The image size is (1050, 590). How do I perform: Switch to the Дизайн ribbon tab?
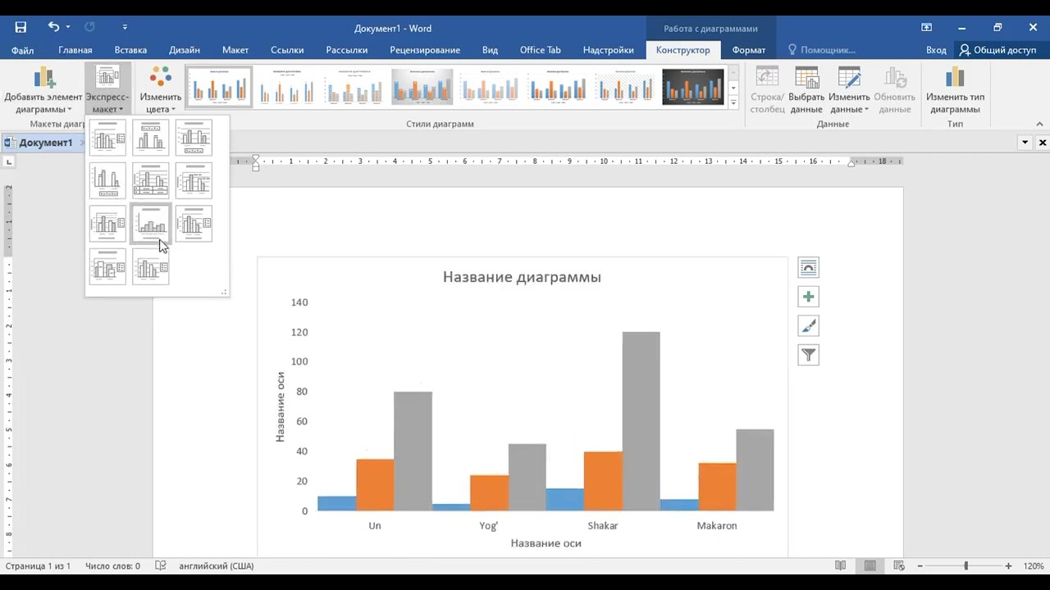tap(185, 50)
